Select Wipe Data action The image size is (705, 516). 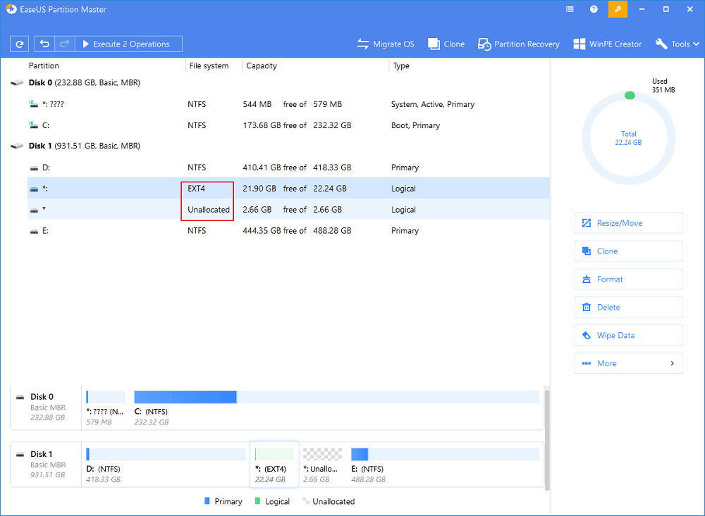coord(628,336)
